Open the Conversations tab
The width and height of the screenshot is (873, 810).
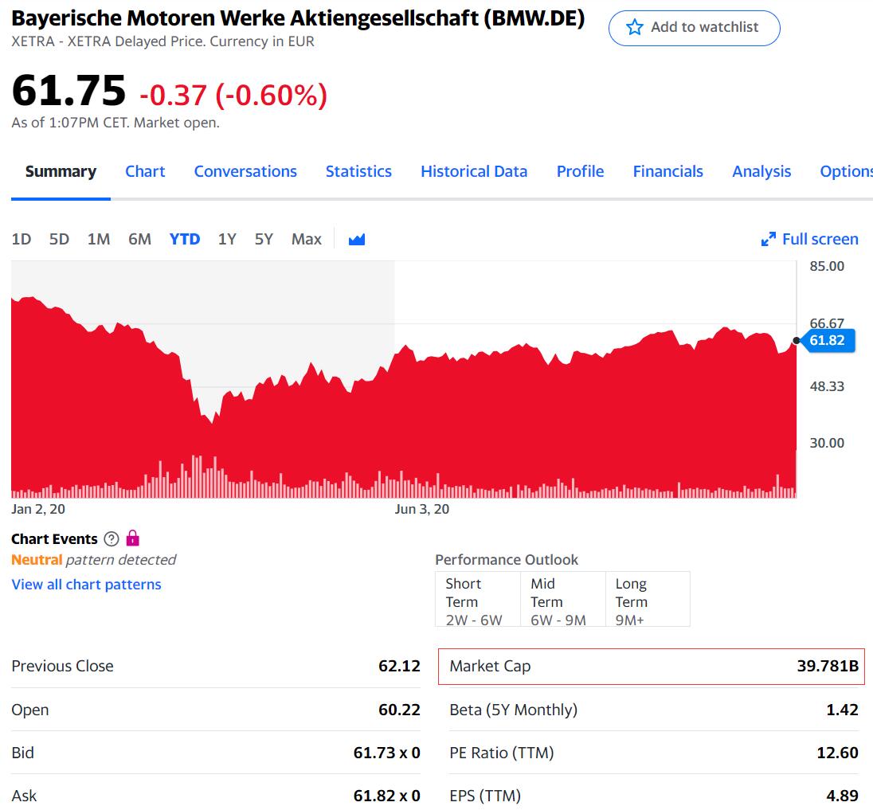click(x=245, y=171)
